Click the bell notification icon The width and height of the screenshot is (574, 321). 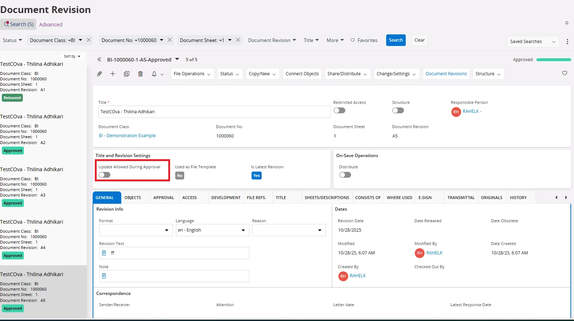point(154,74)
